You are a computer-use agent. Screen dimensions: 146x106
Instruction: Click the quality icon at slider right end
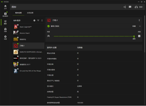[139, 36]
